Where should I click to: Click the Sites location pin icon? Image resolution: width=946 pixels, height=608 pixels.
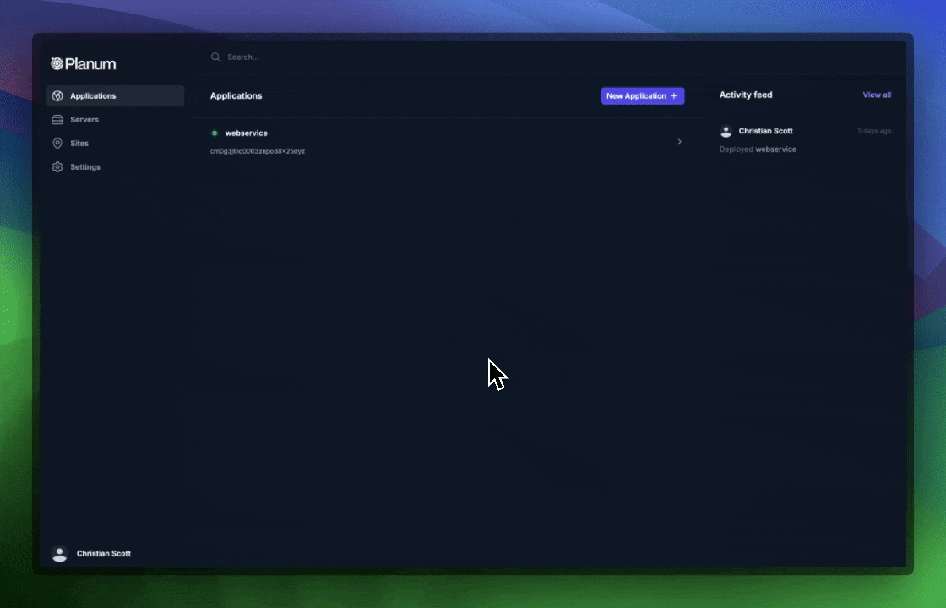tap(57, 143)
